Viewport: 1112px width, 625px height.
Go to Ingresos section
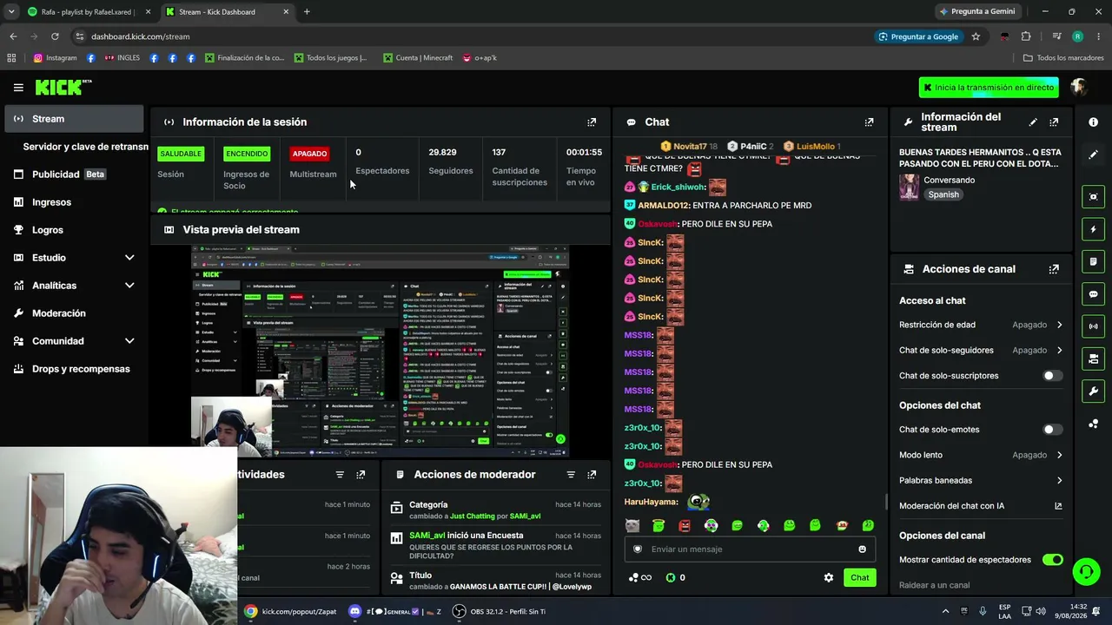[x=75, y=202]
